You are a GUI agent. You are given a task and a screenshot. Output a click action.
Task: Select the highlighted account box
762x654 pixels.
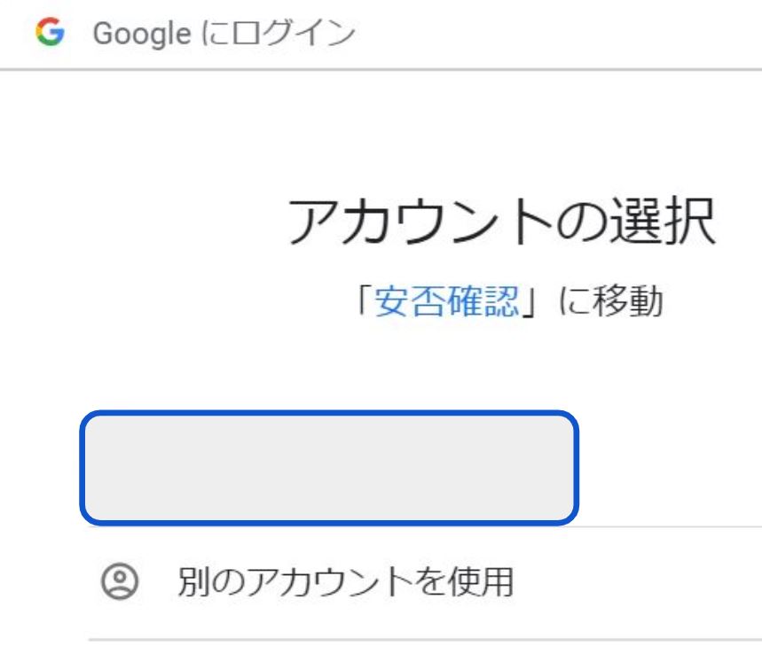(329, 467)
